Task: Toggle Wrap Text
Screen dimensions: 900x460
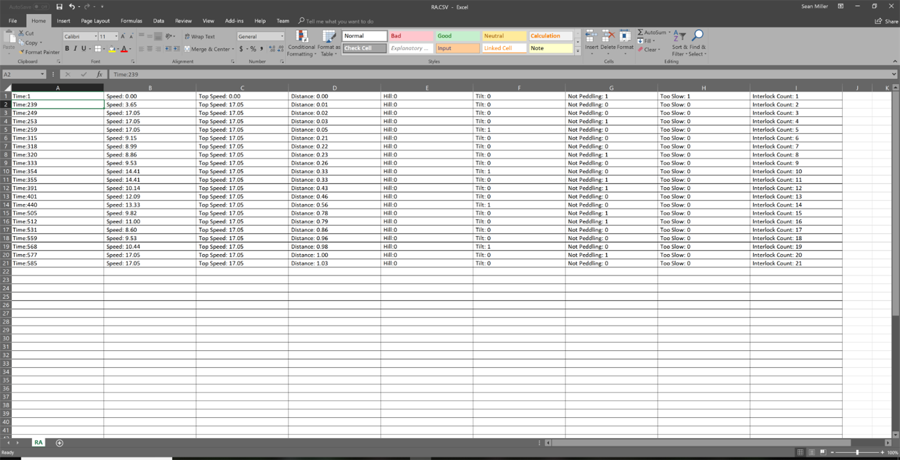Action: click(x=200, y=37)
